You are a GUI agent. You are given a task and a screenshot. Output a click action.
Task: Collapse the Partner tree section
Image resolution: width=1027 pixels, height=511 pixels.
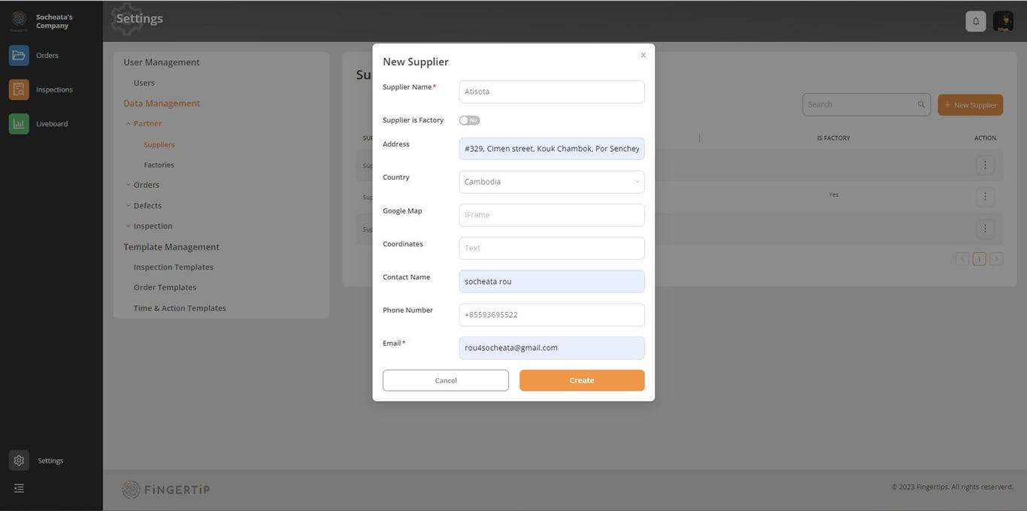[x=128, y=123]
